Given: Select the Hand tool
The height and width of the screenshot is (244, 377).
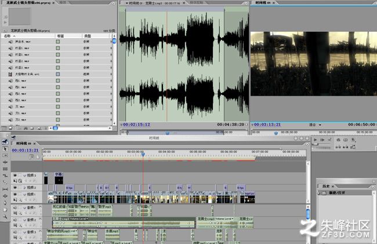Looking at the screenshot, I should tap(5, 210).
